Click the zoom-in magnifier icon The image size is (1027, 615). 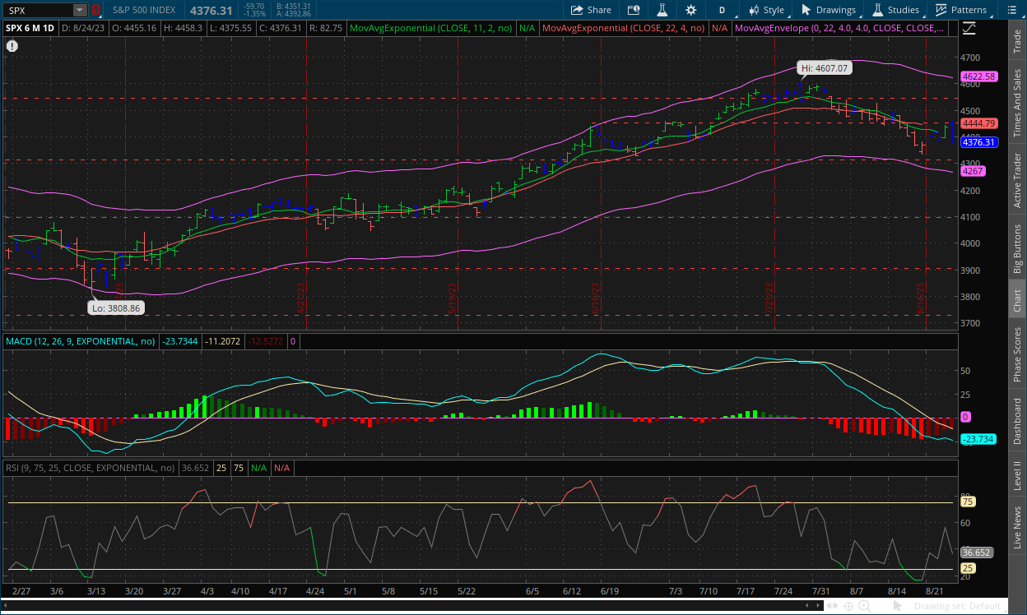[864, 606]
